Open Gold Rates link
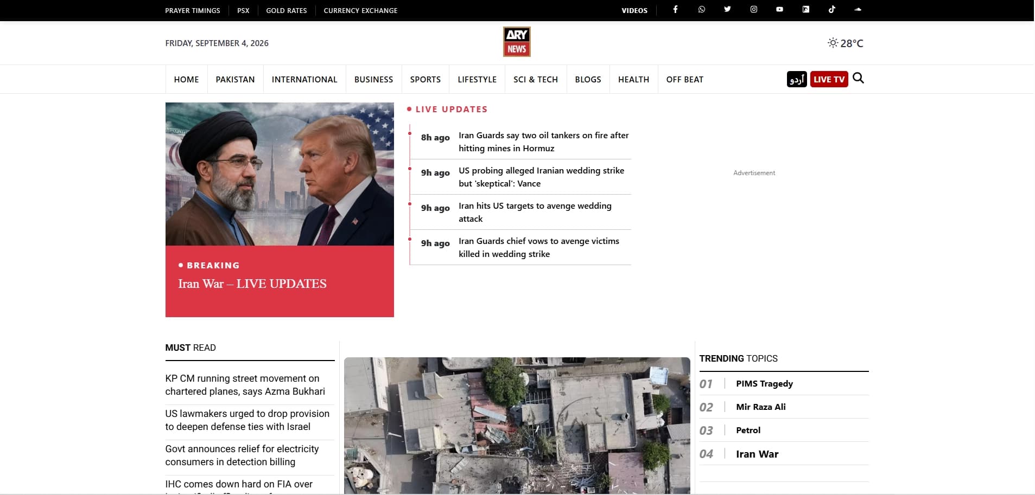The image size is (1035, 495). [287, 10]
